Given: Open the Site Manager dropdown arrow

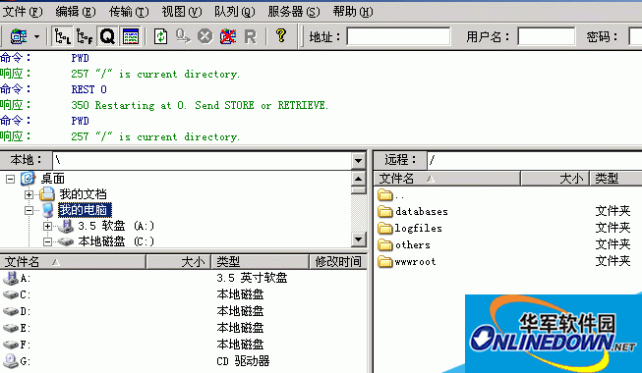Looking at the screenshot, I should [x=36, y=37].
